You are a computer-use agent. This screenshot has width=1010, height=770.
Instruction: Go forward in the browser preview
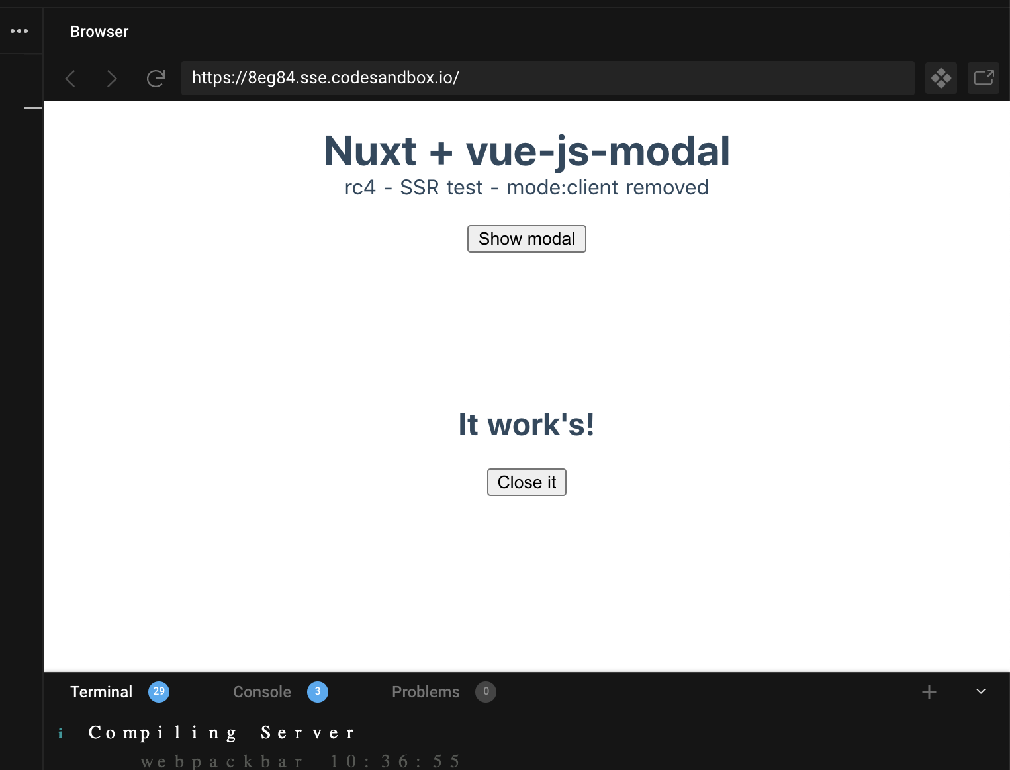112,79
